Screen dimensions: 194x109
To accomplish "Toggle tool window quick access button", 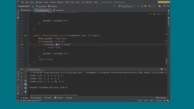I will [x=18, y=101].
